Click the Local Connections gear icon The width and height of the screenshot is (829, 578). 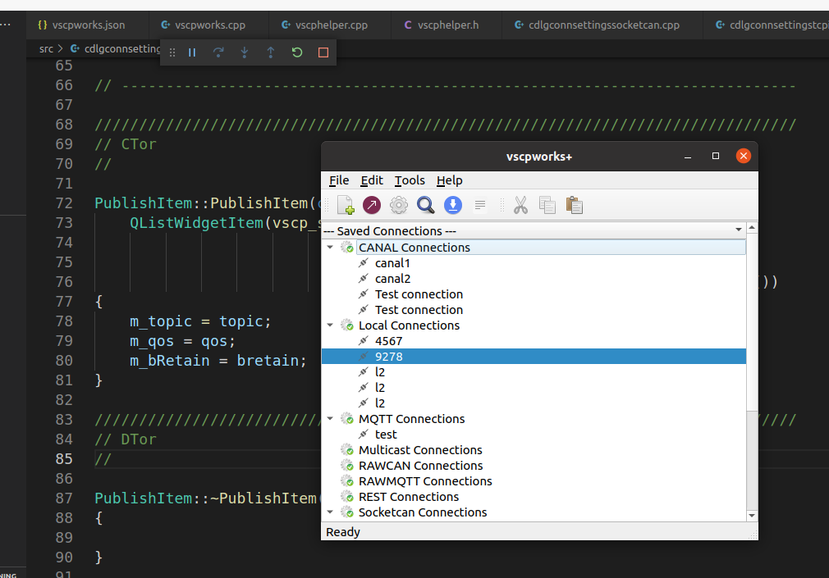[x=347, y=325]
